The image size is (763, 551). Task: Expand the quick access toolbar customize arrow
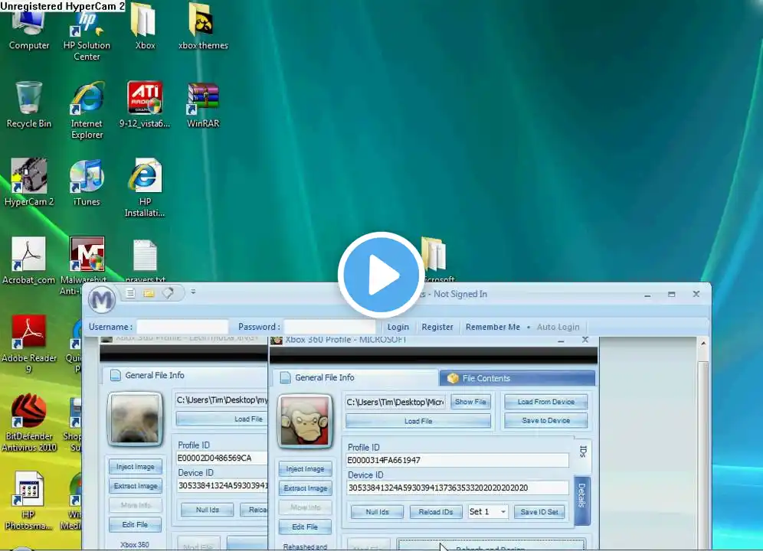point(193,292)
